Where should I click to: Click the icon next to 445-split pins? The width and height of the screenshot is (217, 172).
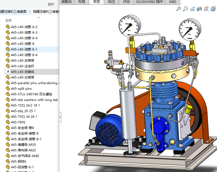tap(8, 88)
